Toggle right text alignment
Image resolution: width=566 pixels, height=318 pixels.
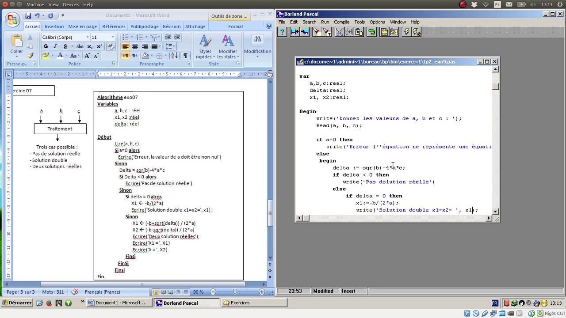145,46
